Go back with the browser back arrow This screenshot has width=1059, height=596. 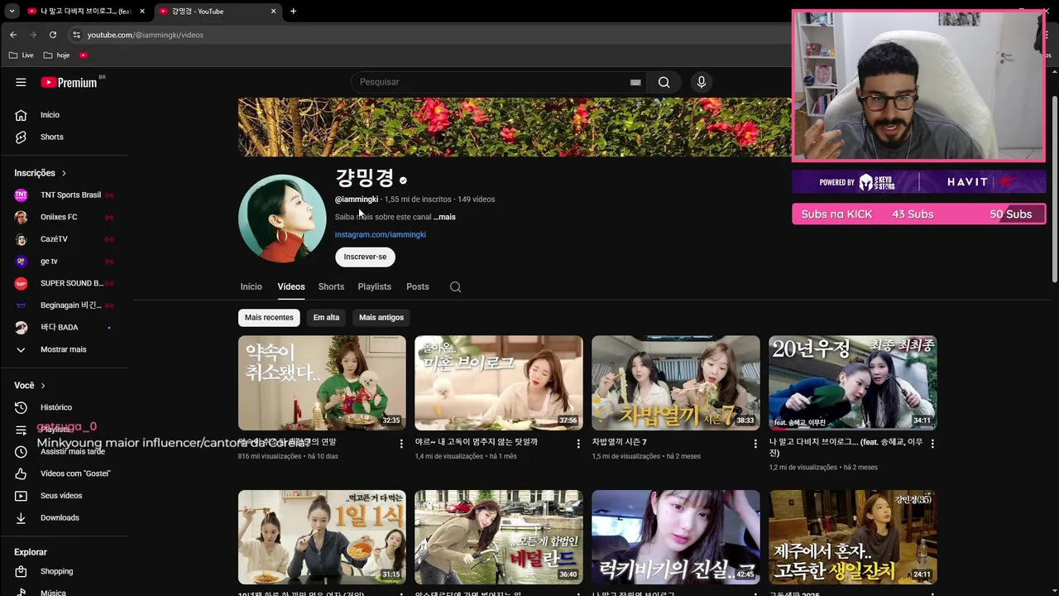tap(12, 35)
